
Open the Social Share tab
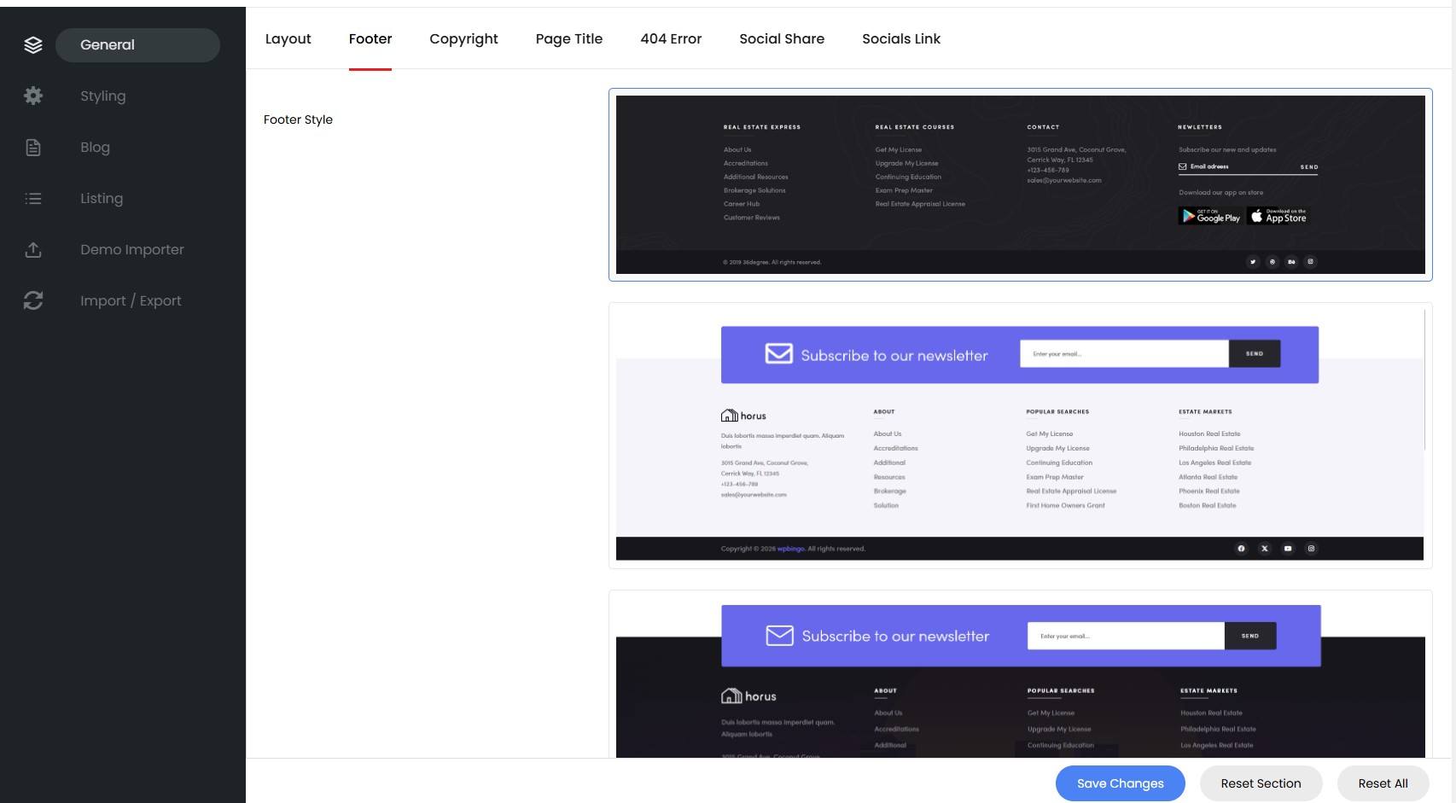tap(782, 38)
